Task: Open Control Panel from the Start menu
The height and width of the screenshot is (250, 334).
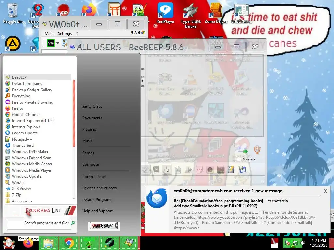Action: tap(94, 177)
